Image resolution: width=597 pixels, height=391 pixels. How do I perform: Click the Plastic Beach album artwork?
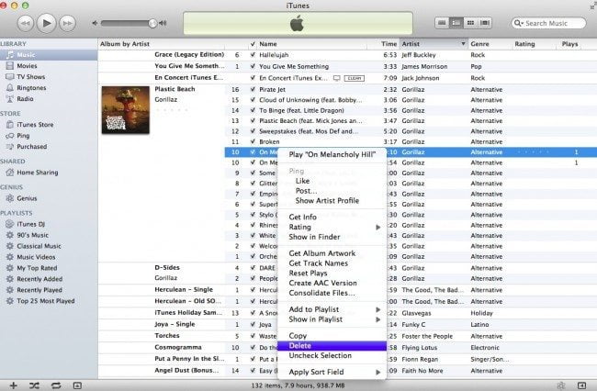126,110
